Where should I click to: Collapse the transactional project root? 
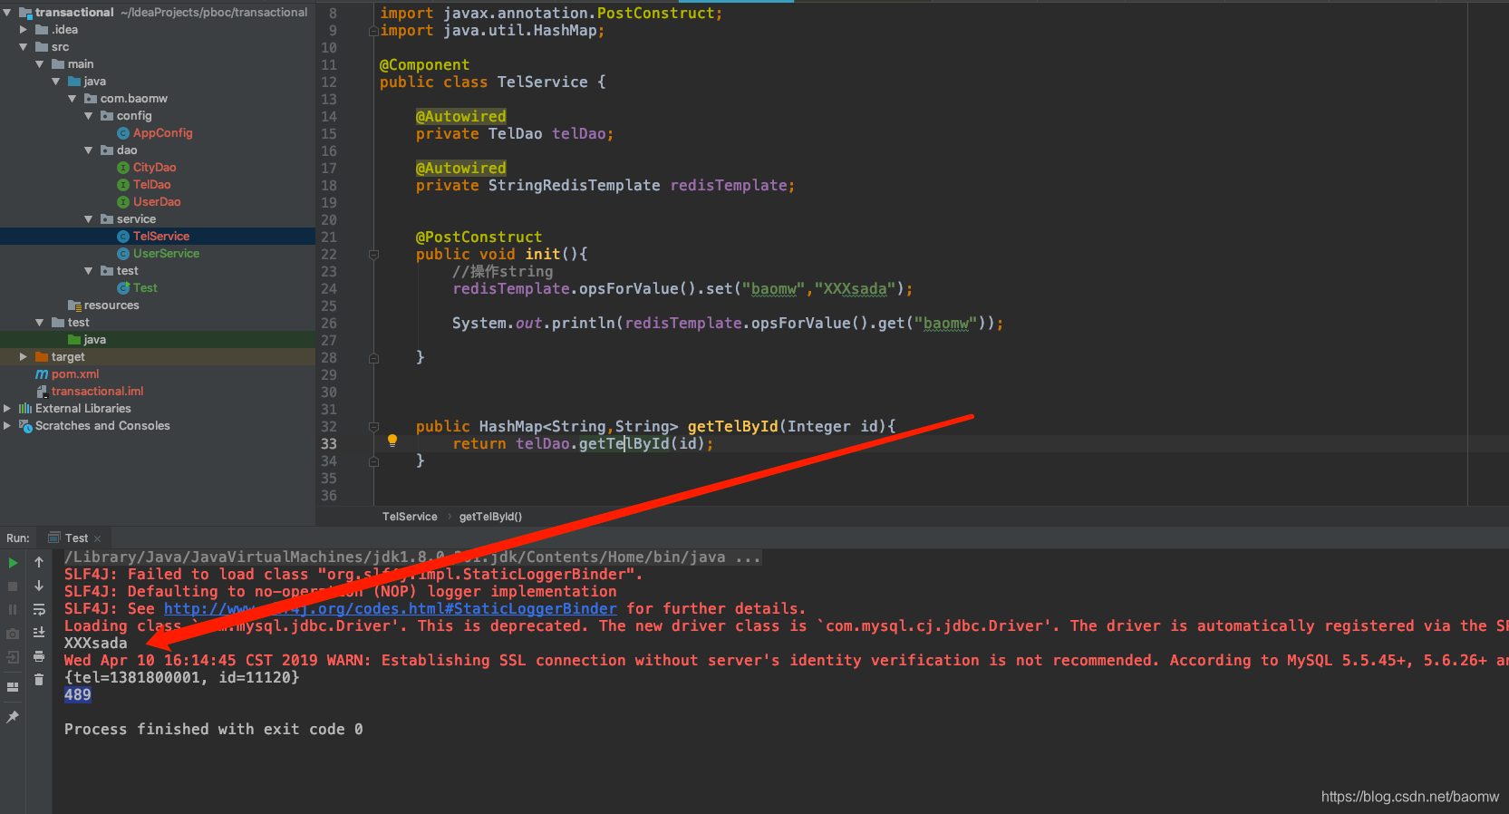[7, 13]
